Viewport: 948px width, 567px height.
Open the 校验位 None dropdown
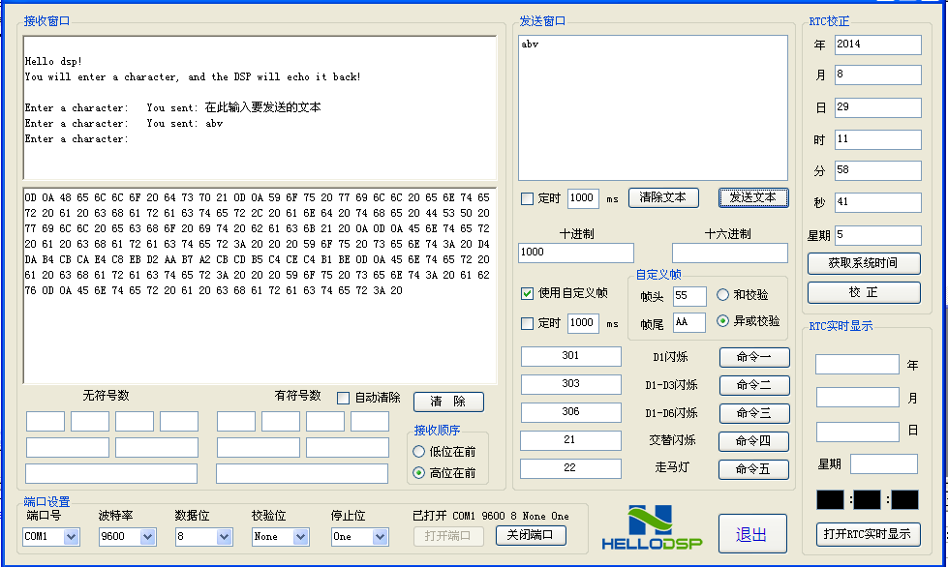(x=300, y=536)
